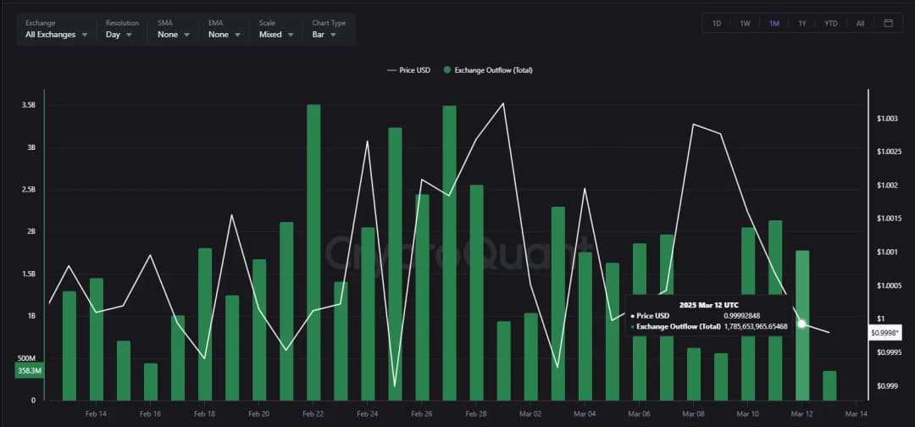This screenshot has width=915, height=427.
Task: Open the calendar date picker icon
Action: coord(888,23)
